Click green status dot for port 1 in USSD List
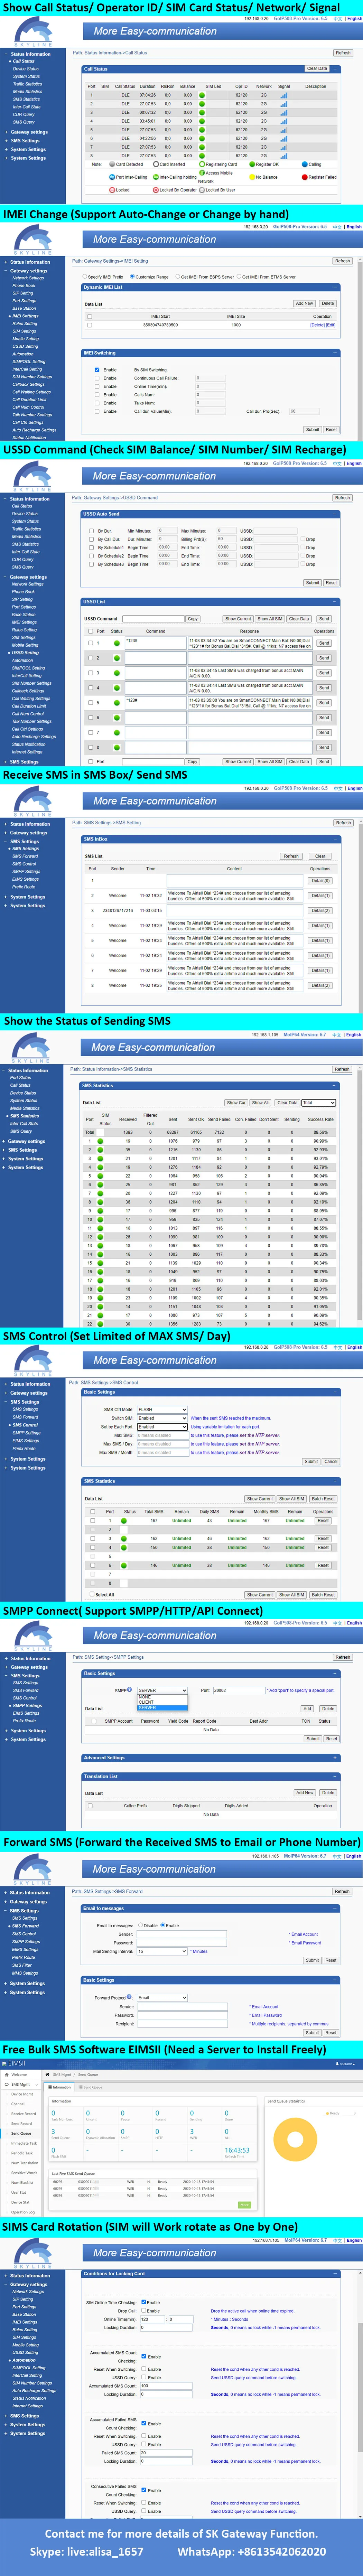 [x=116, y=643]
